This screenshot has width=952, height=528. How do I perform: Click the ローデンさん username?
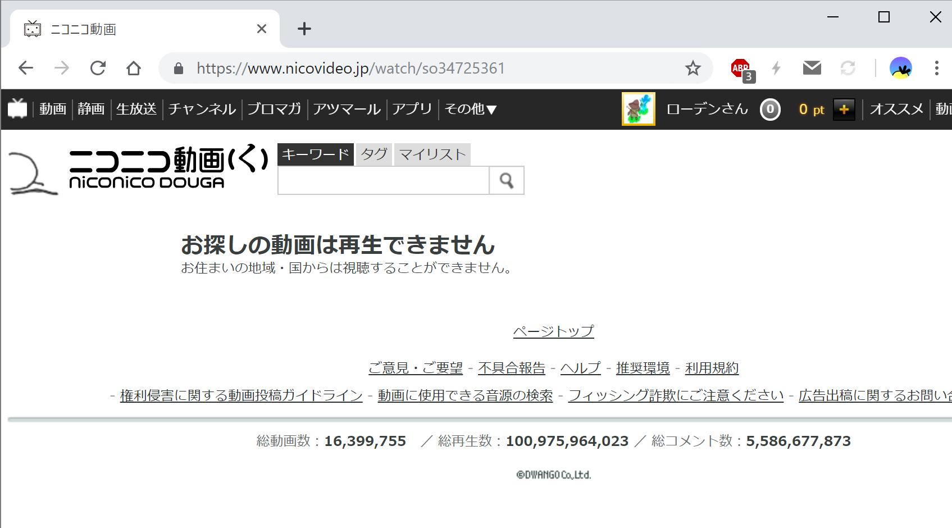[707, 109]
